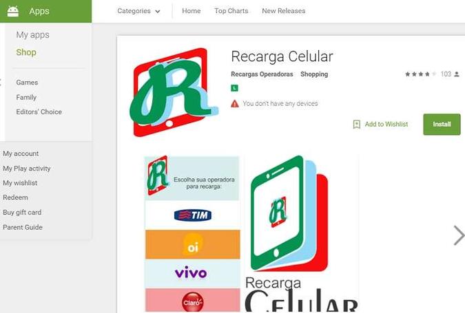Open the Recarga Celular app icon

pyautogui.click(x=174, y=92)
